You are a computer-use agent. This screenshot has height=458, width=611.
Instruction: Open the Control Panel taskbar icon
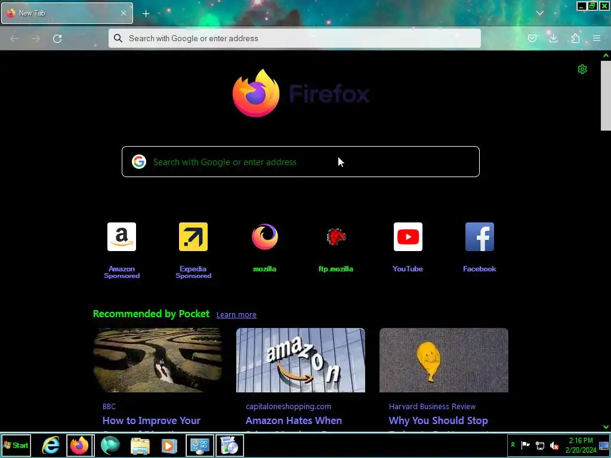coord(199,445)
